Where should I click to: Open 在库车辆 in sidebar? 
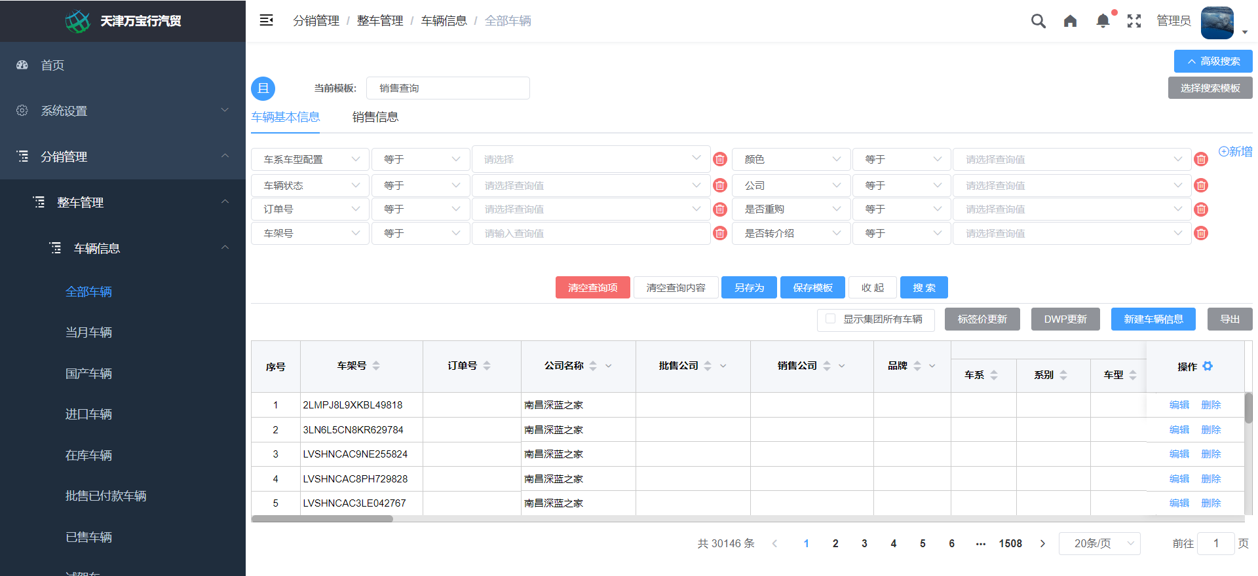pos(88,455)
